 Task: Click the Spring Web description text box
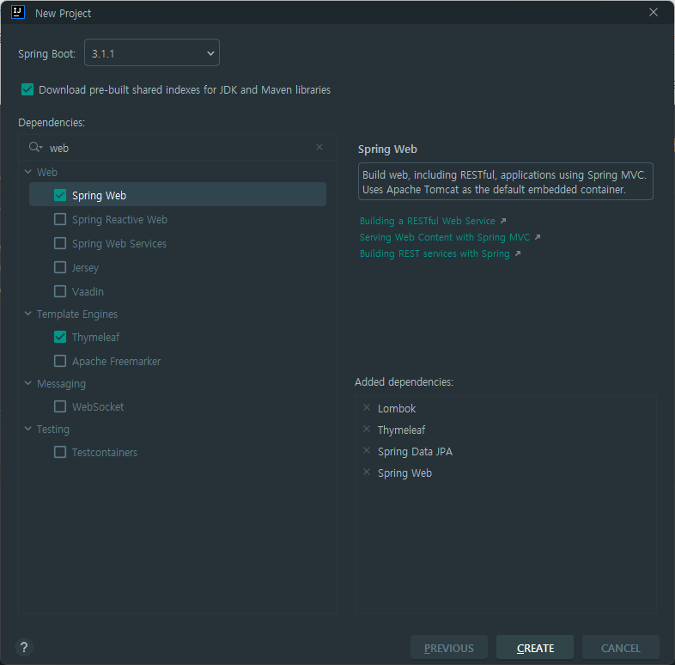[x=505, y=181]
